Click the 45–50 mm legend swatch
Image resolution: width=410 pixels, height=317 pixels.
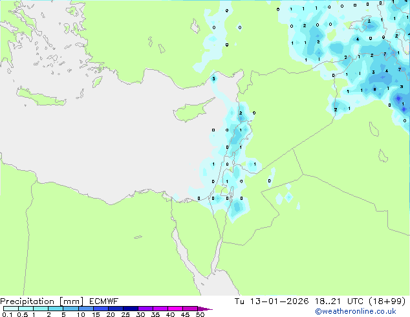pyautogui.click(x=190, y=309)
